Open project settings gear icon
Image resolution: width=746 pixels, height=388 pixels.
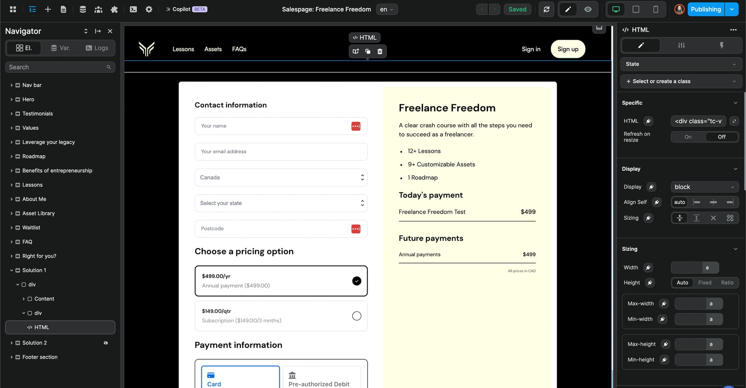(x=149, y=9)
